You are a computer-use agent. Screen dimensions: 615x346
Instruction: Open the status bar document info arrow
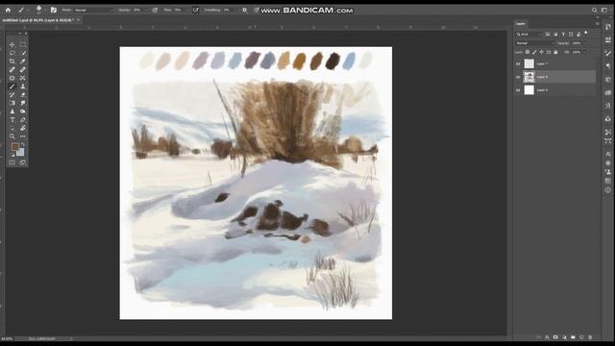click(71, 338)
